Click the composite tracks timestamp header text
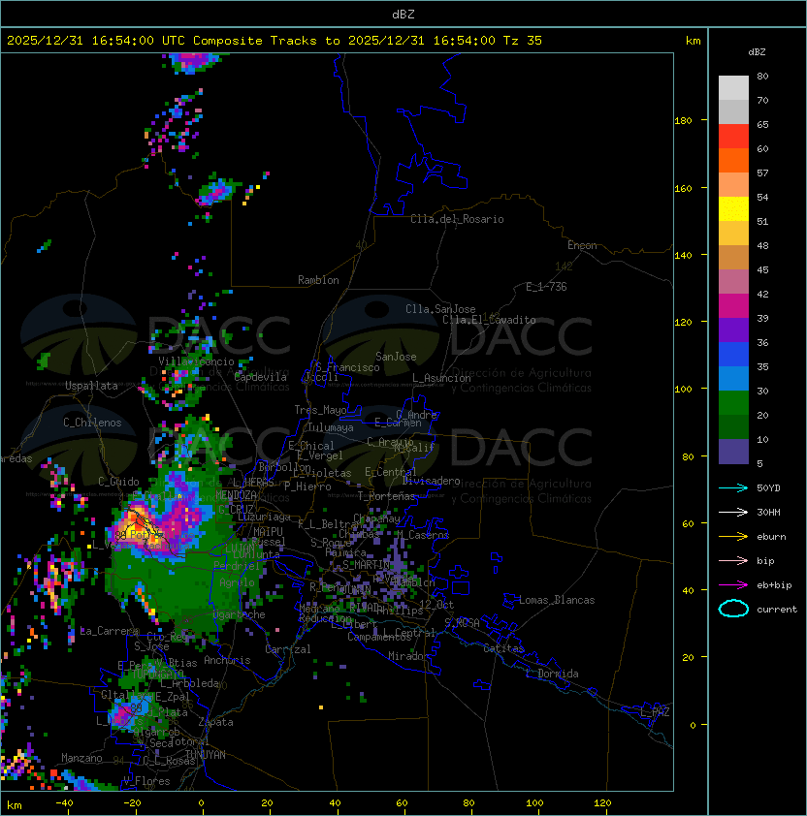Screen dimensions: 807x816 pyautogui.click(x=274, y=41)
